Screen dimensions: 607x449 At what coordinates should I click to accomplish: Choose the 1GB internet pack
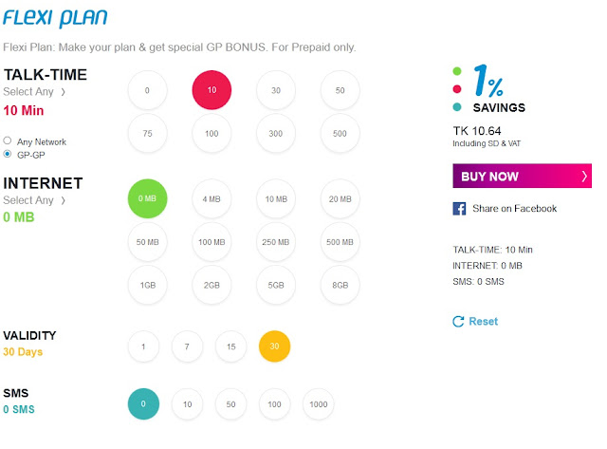(147, 285)
